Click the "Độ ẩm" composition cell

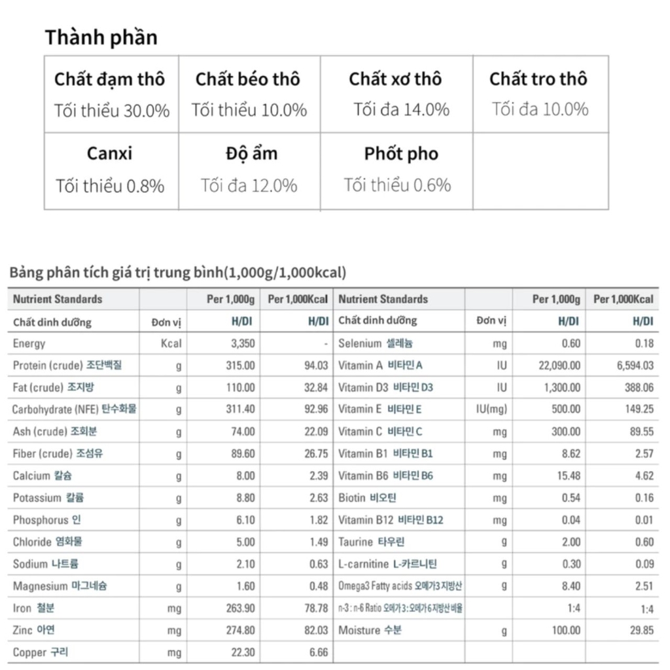[249, 170]
